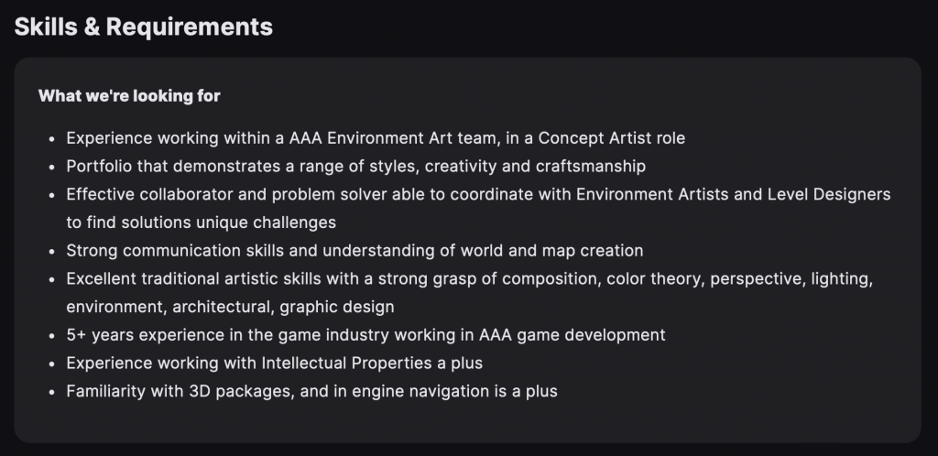
Task: Click the bullet dot before "5+ years"
Action: pyautogui.click(x=52, y=336)
